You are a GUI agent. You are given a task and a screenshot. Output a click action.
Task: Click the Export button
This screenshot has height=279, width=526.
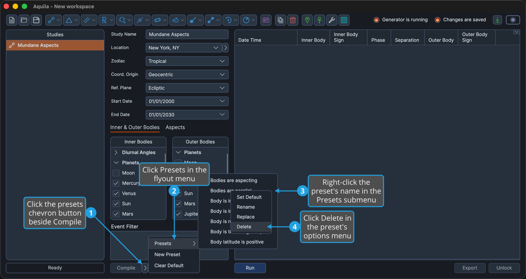470,268
